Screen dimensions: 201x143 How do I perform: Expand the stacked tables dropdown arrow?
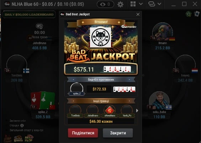click(x=159, y=4)
